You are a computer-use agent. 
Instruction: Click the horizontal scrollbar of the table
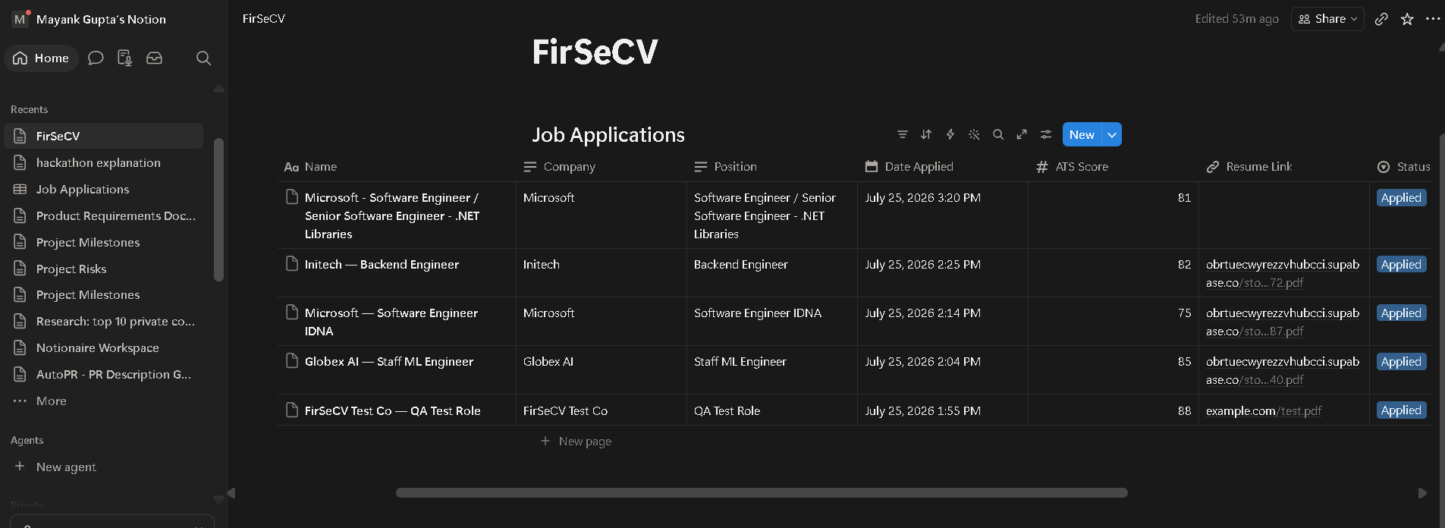click(x=762, y=493)
